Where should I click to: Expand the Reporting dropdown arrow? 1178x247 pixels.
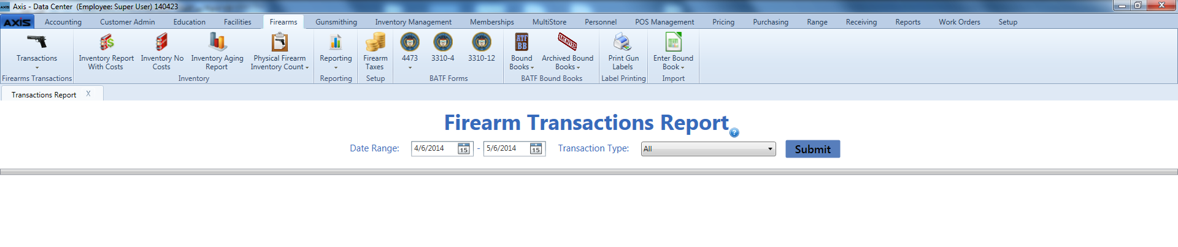coord(336,67)
